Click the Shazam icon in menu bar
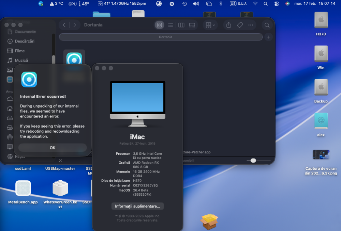 click(172, 4)
